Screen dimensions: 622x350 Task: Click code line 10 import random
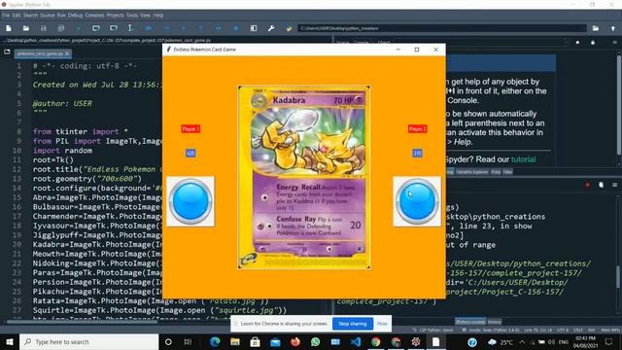coord(62,151)
